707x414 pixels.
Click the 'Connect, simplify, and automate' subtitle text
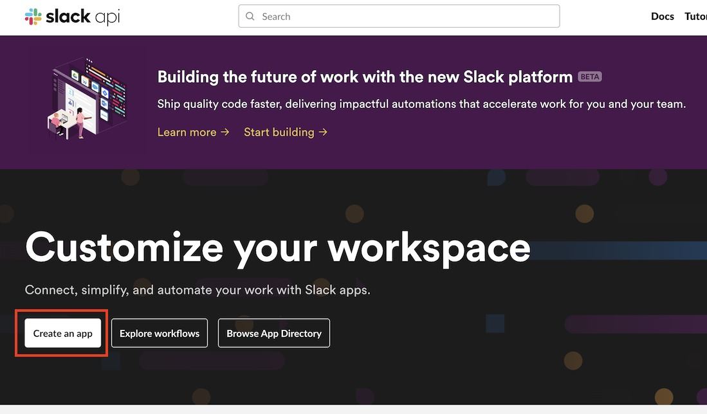pyautogui.click(x=197, y=290)
